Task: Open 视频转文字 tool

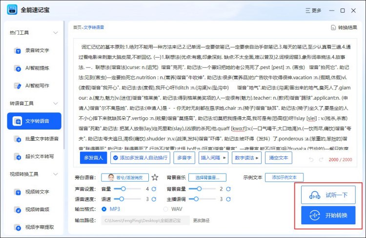Action: pos(34,192)
